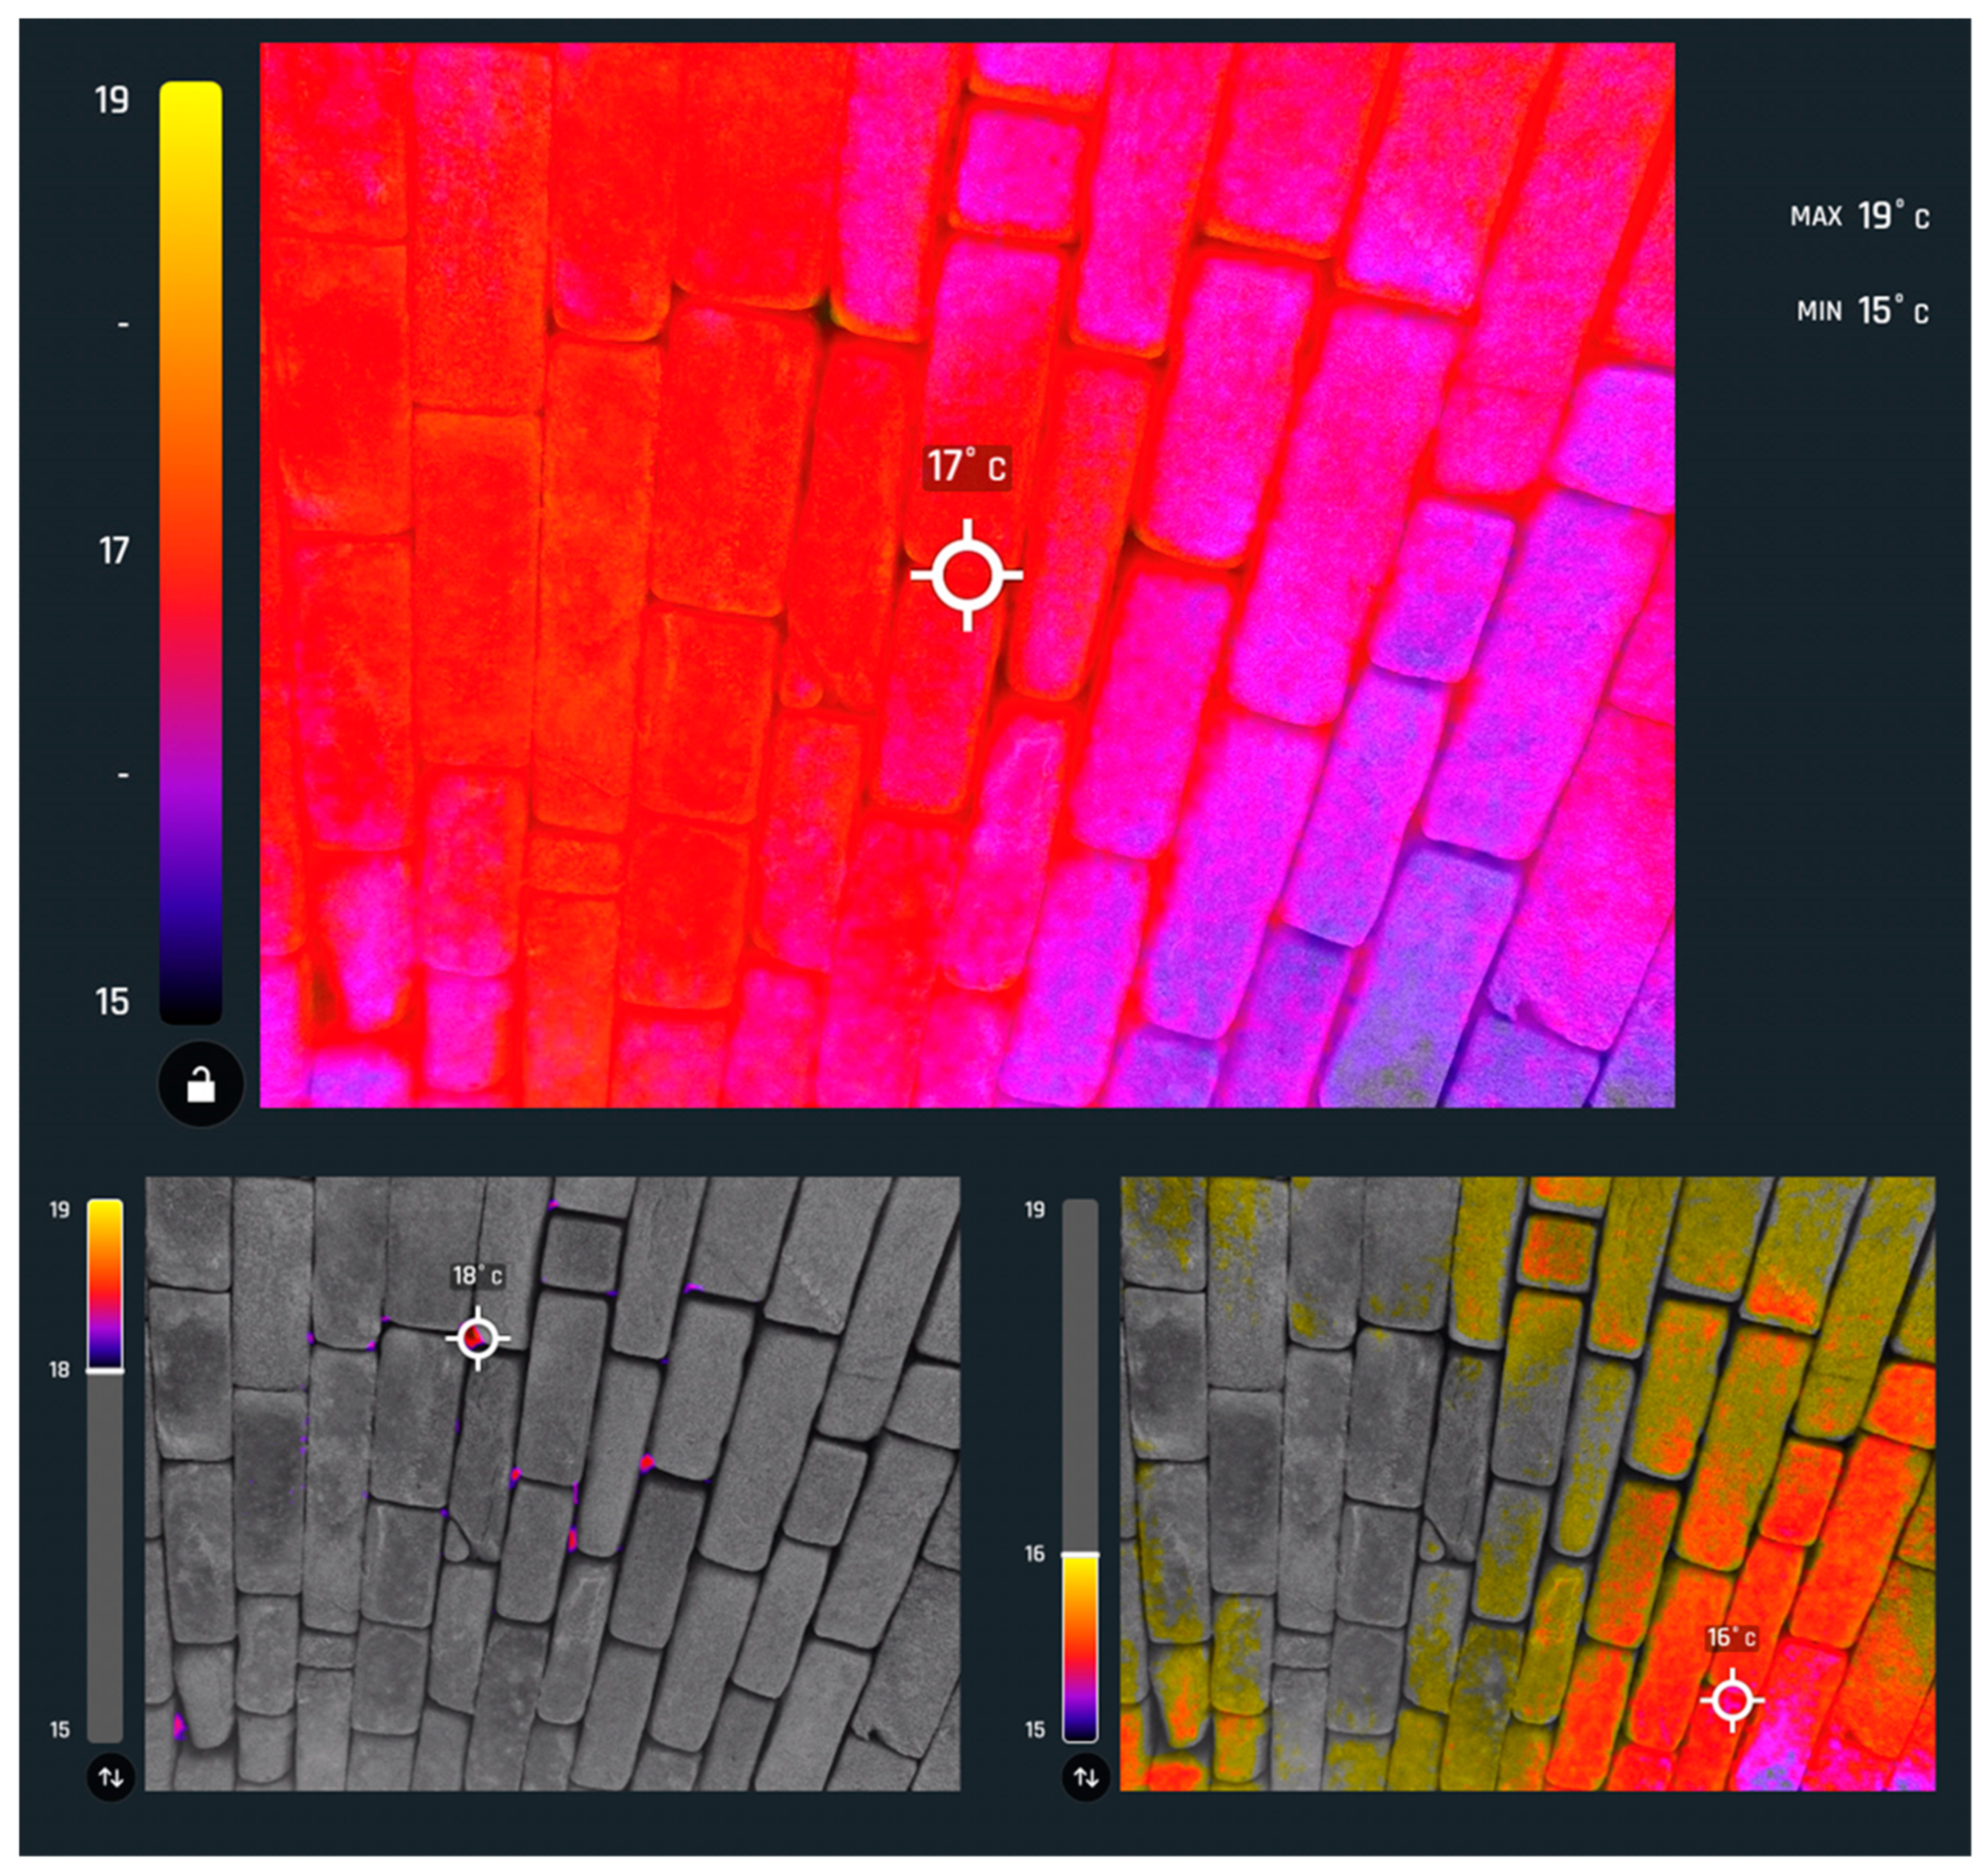Select the crosshair spot meter in main image
The image size is (1988, 1875).
click(x=967, y=575)
